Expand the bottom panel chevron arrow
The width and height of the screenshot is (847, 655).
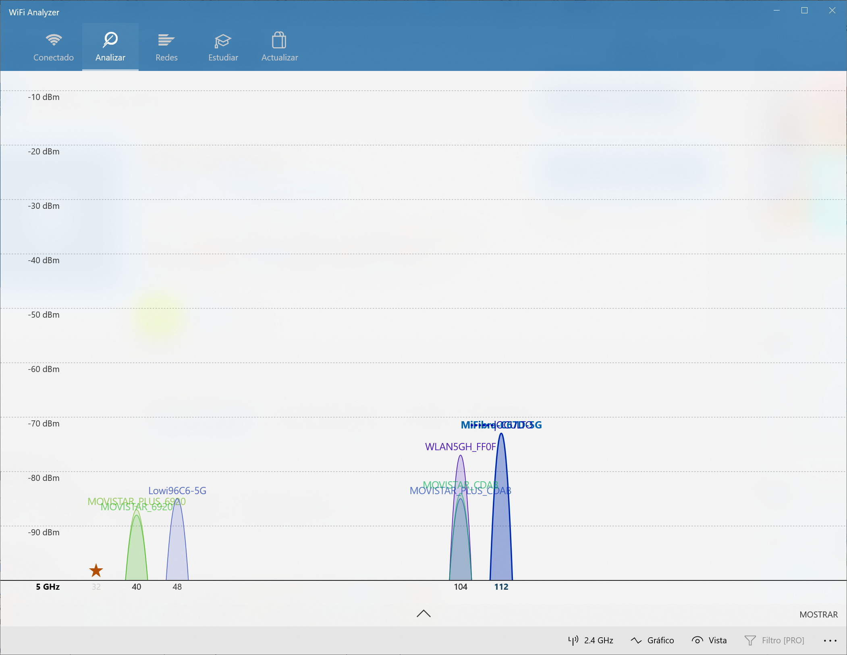tap(423, 613)
